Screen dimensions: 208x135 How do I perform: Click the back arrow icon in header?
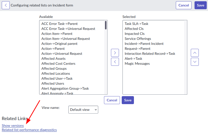pos(6,5)
